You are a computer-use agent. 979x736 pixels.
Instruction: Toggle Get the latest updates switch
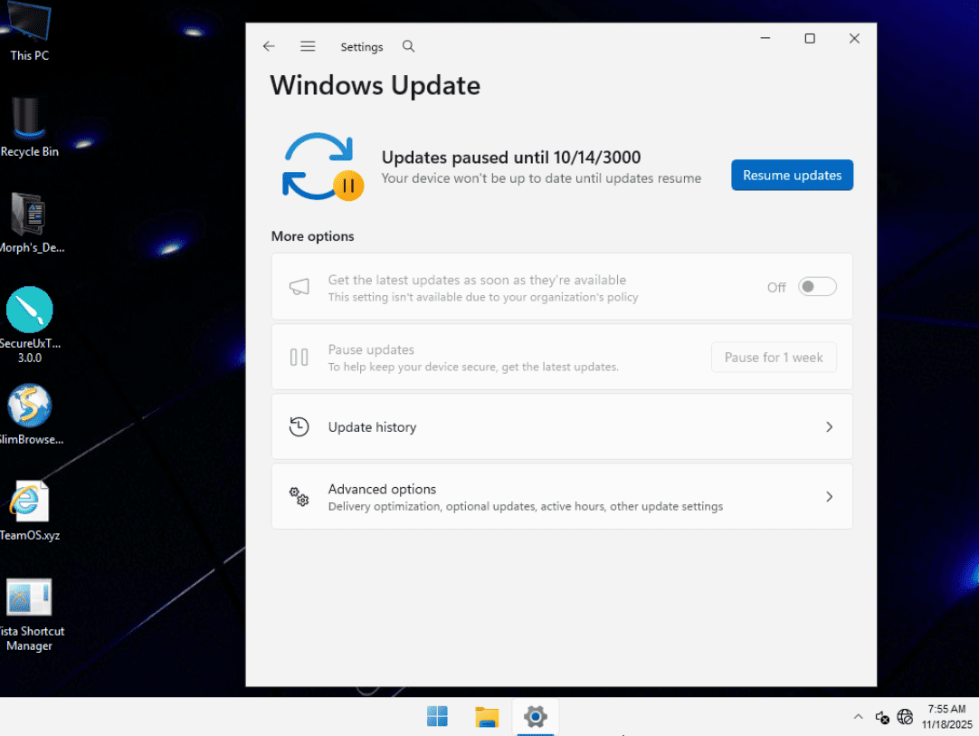[x=817, y=287]
